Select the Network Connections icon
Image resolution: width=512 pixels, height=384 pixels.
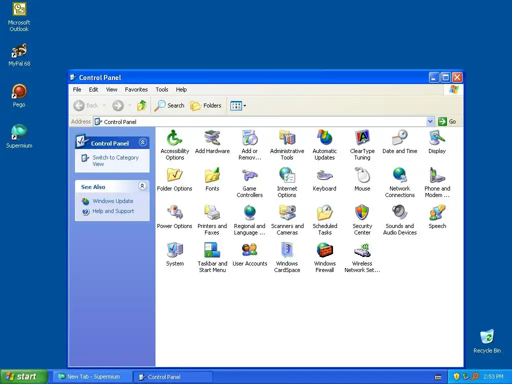[399, 182]
